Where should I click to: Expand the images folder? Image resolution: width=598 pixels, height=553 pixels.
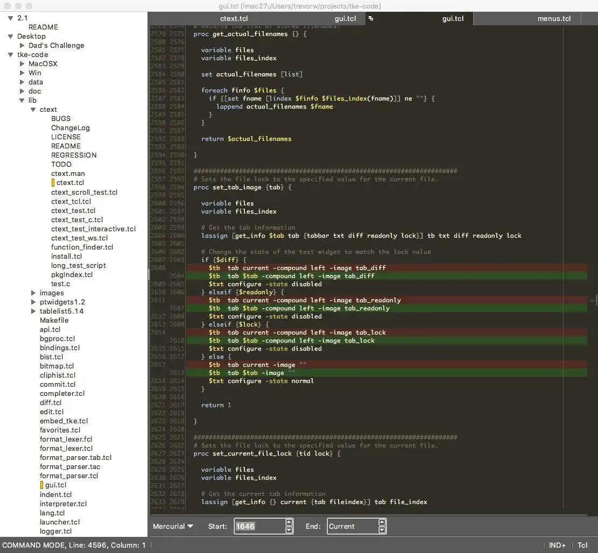33,293
